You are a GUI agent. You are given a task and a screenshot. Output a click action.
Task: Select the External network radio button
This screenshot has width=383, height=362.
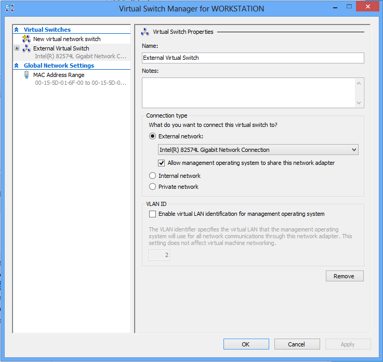(152, 136)
